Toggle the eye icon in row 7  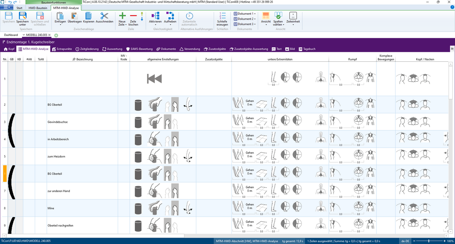click(x=445, y=187)
